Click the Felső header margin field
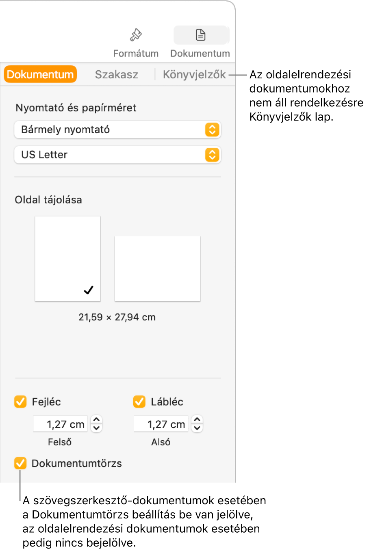 [60, 424]
